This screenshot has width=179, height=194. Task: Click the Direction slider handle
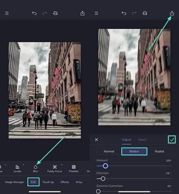coord(103,178)
